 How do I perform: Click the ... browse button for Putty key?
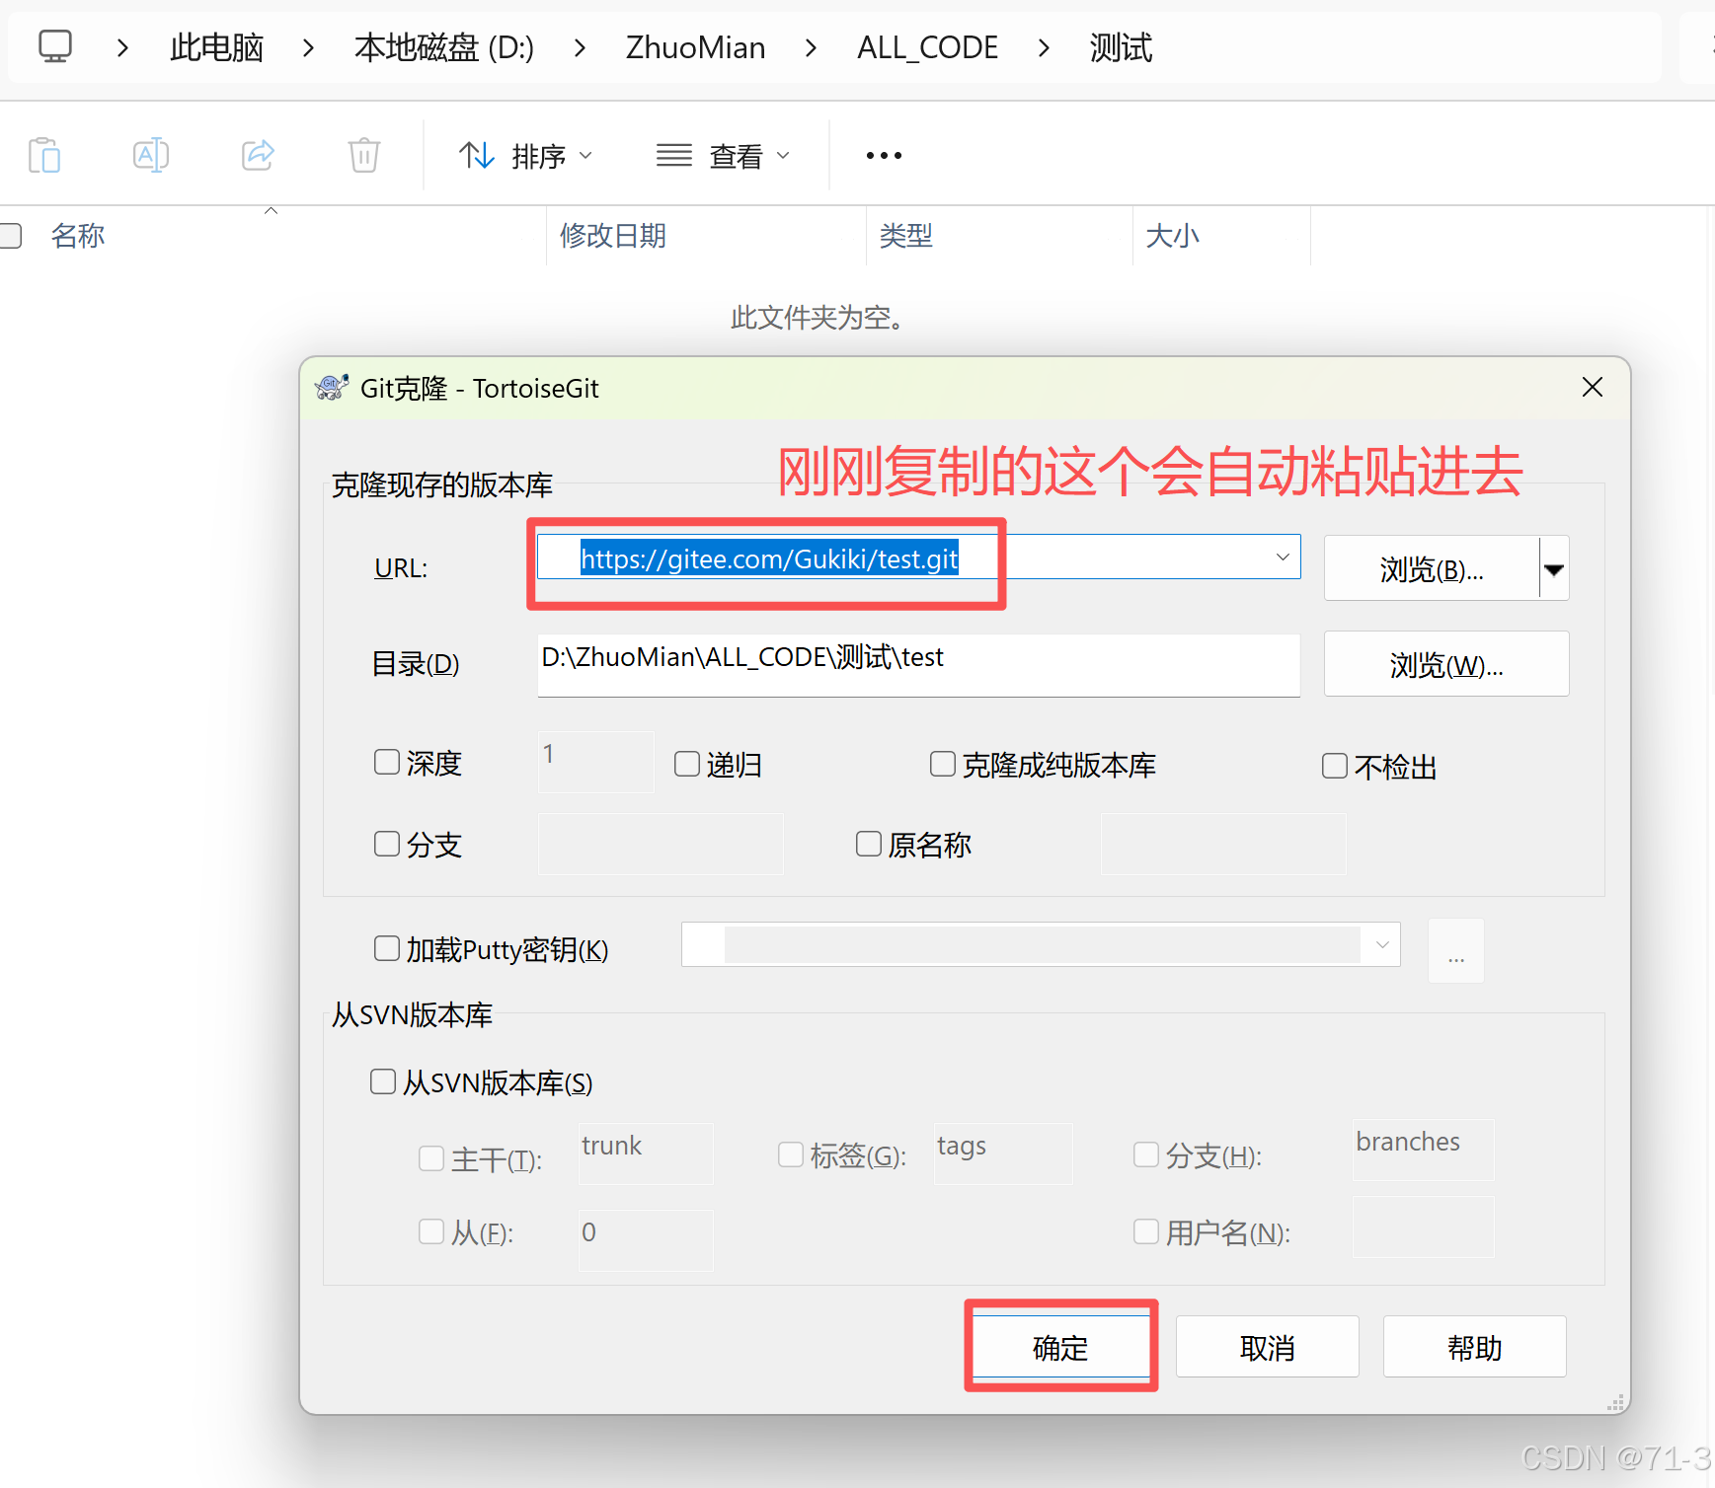[1455, 950]
